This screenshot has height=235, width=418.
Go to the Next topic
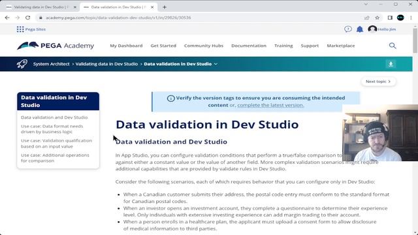(378, 82)
